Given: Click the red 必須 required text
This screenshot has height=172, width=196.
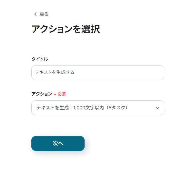Looking at the screenshot, I should click(x=61, y=94).
